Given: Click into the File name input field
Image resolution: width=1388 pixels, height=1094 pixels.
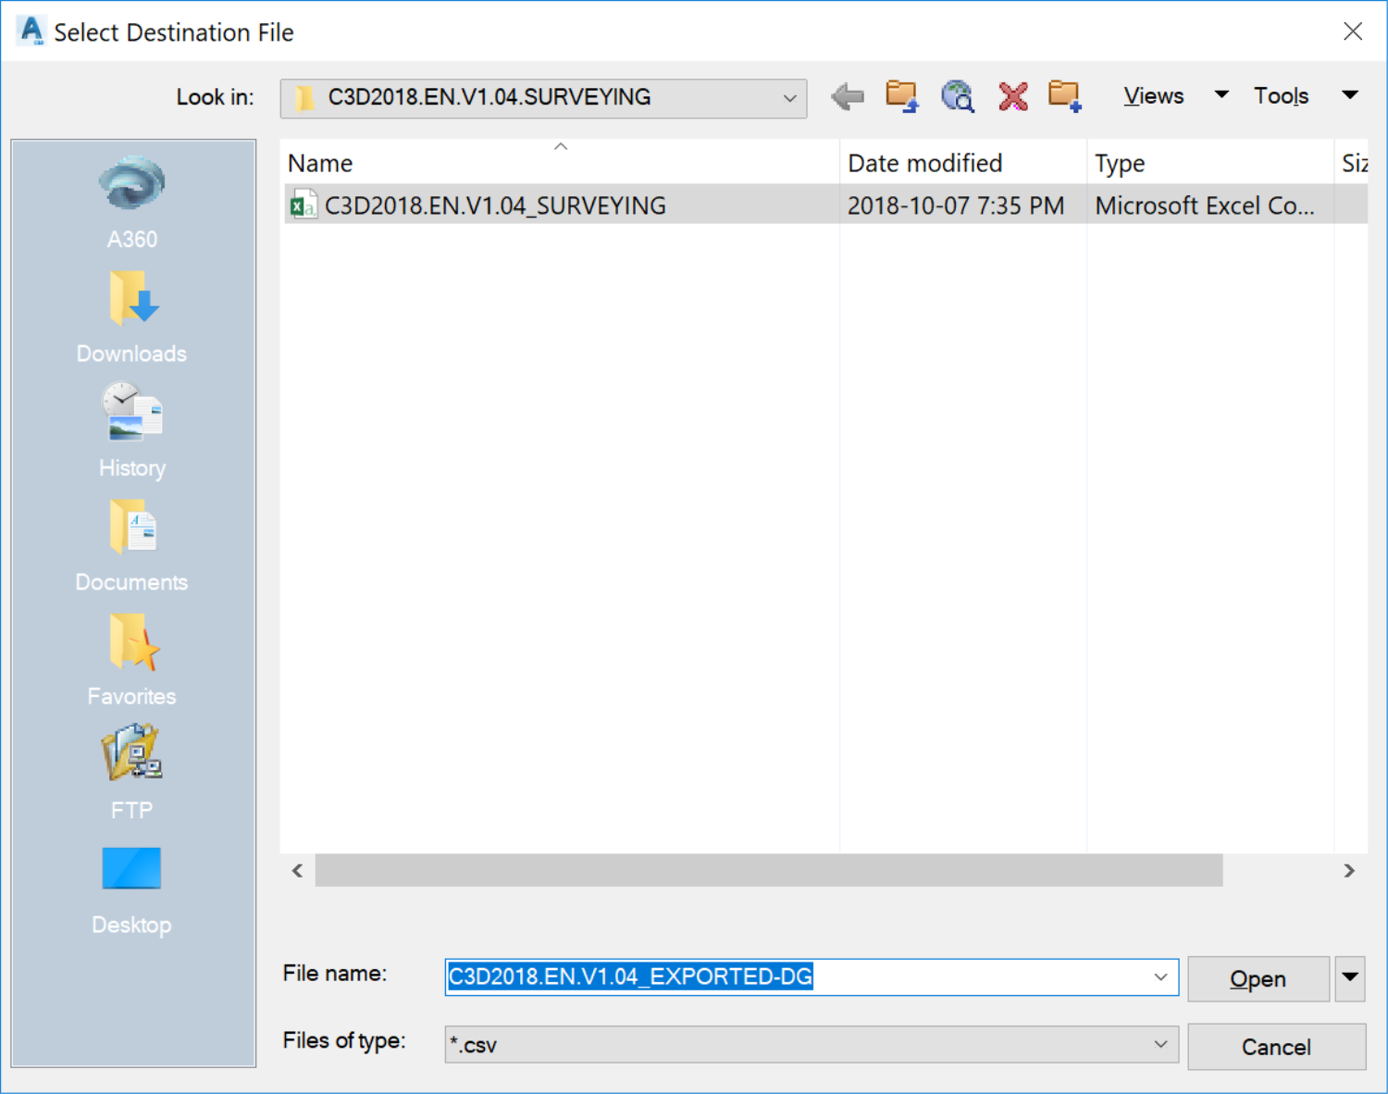Looking at the screenshot, I should (x=812, y=977).
